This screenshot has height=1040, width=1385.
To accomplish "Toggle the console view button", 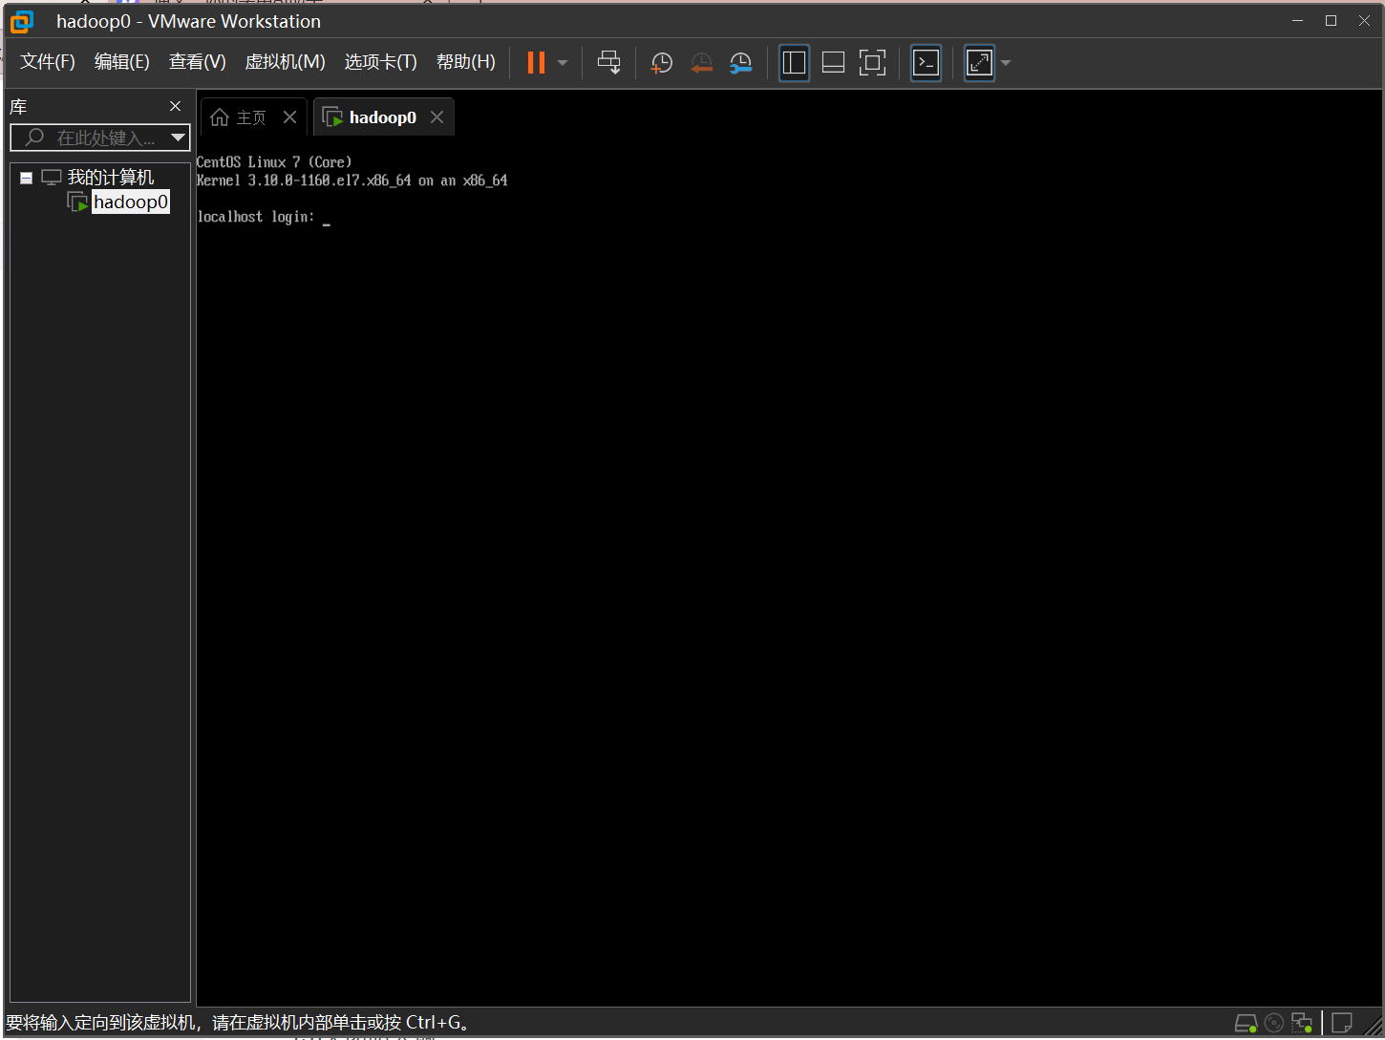I will [926, 63].
